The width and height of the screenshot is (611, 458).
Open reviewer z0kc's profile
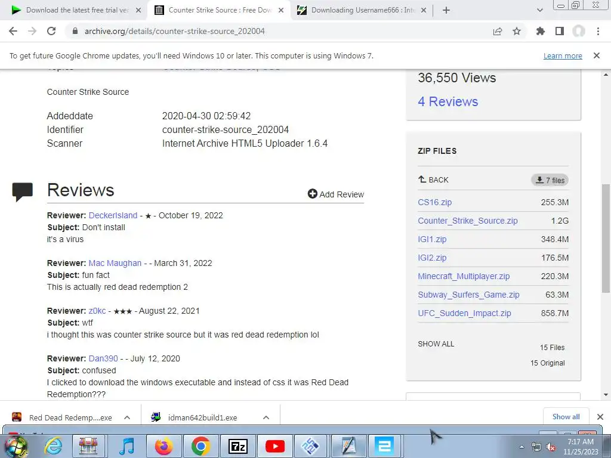tap(97, 311)
